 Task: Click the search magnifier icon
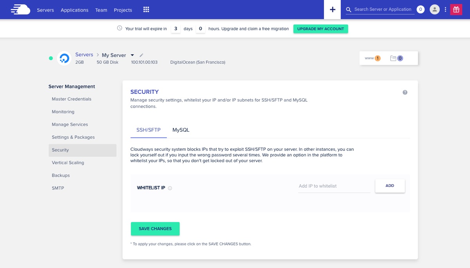coord(349,10)
